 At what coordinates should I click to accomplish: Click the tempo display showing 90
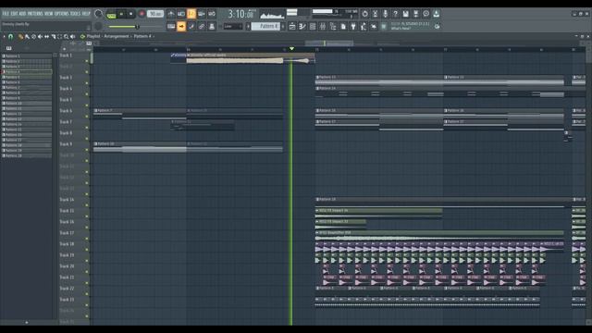click(155, 14)
